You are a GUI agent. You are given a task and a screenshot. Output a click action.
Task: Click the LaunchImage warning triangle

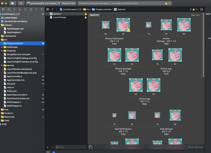86,17
